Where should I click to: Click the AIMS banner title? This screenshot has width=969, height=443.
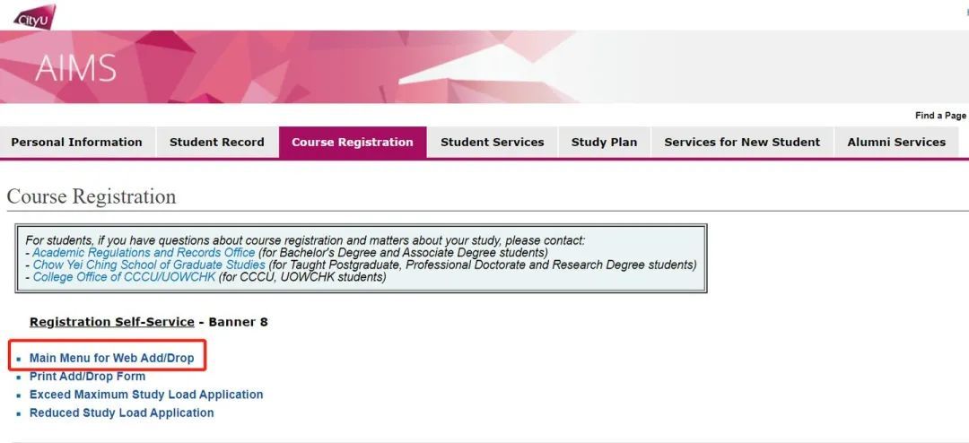point(75,68)
